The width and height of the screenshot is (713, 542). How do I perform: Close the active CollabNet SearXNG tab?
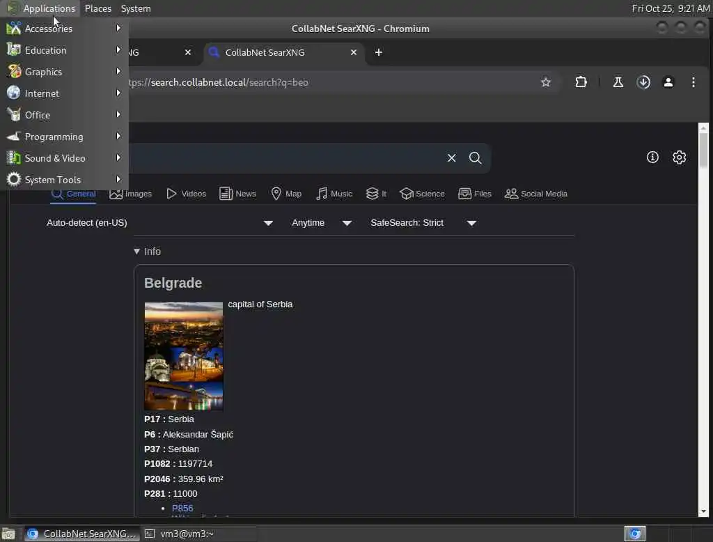click(x=353, y=52)
